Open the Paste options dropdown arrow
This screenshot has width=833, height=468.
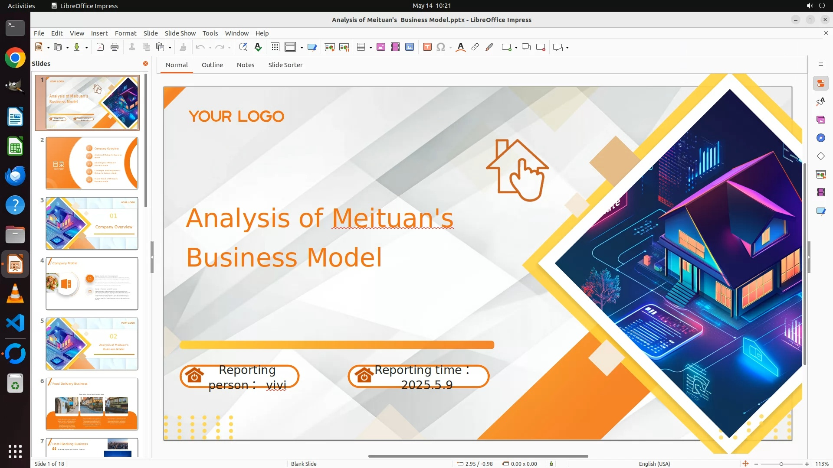click(x=170, y=48)
